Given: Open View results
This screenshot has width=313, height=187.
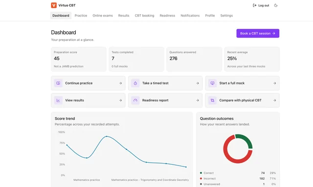Looking at the screenshot, I should click(88, 100).
